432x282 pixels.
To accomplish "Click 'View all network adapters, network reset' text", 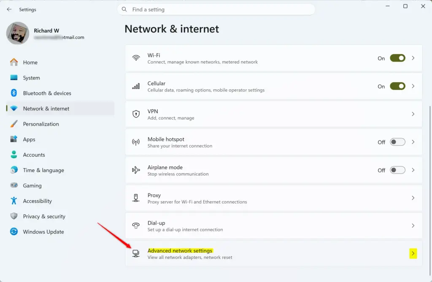I will pos(190,258).
